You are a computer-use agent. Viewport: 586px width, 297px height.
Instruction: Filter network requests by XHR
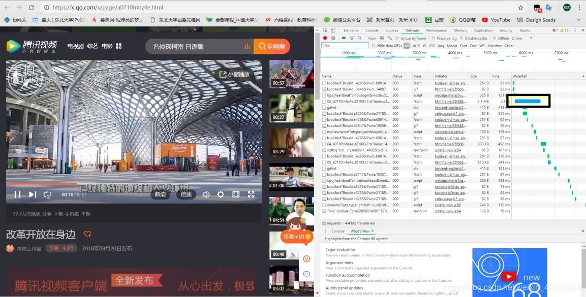[416, 46]
